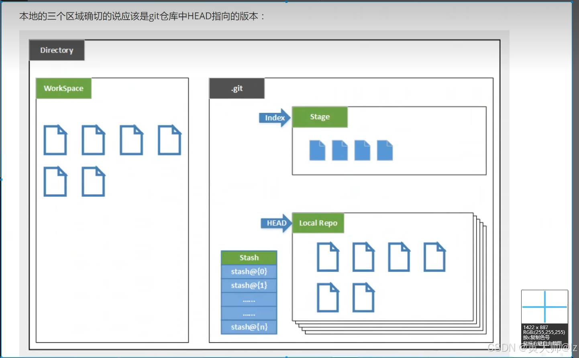Click second file icon in Local Repo bottom row

coord(363,297)
